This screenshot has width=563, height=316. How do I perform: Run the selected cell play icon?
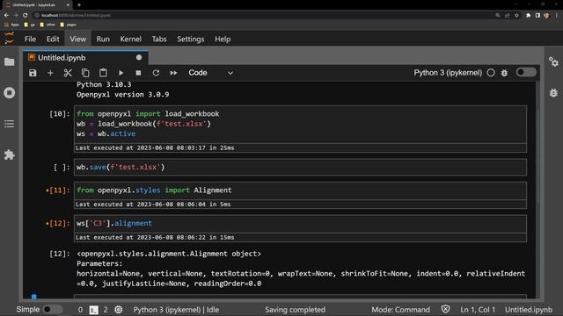click(121, 73)
